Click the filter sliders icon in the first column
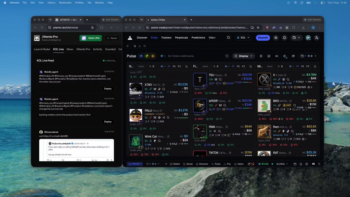Viewport: 350px width, 197px height. click(x=187, y=66)
